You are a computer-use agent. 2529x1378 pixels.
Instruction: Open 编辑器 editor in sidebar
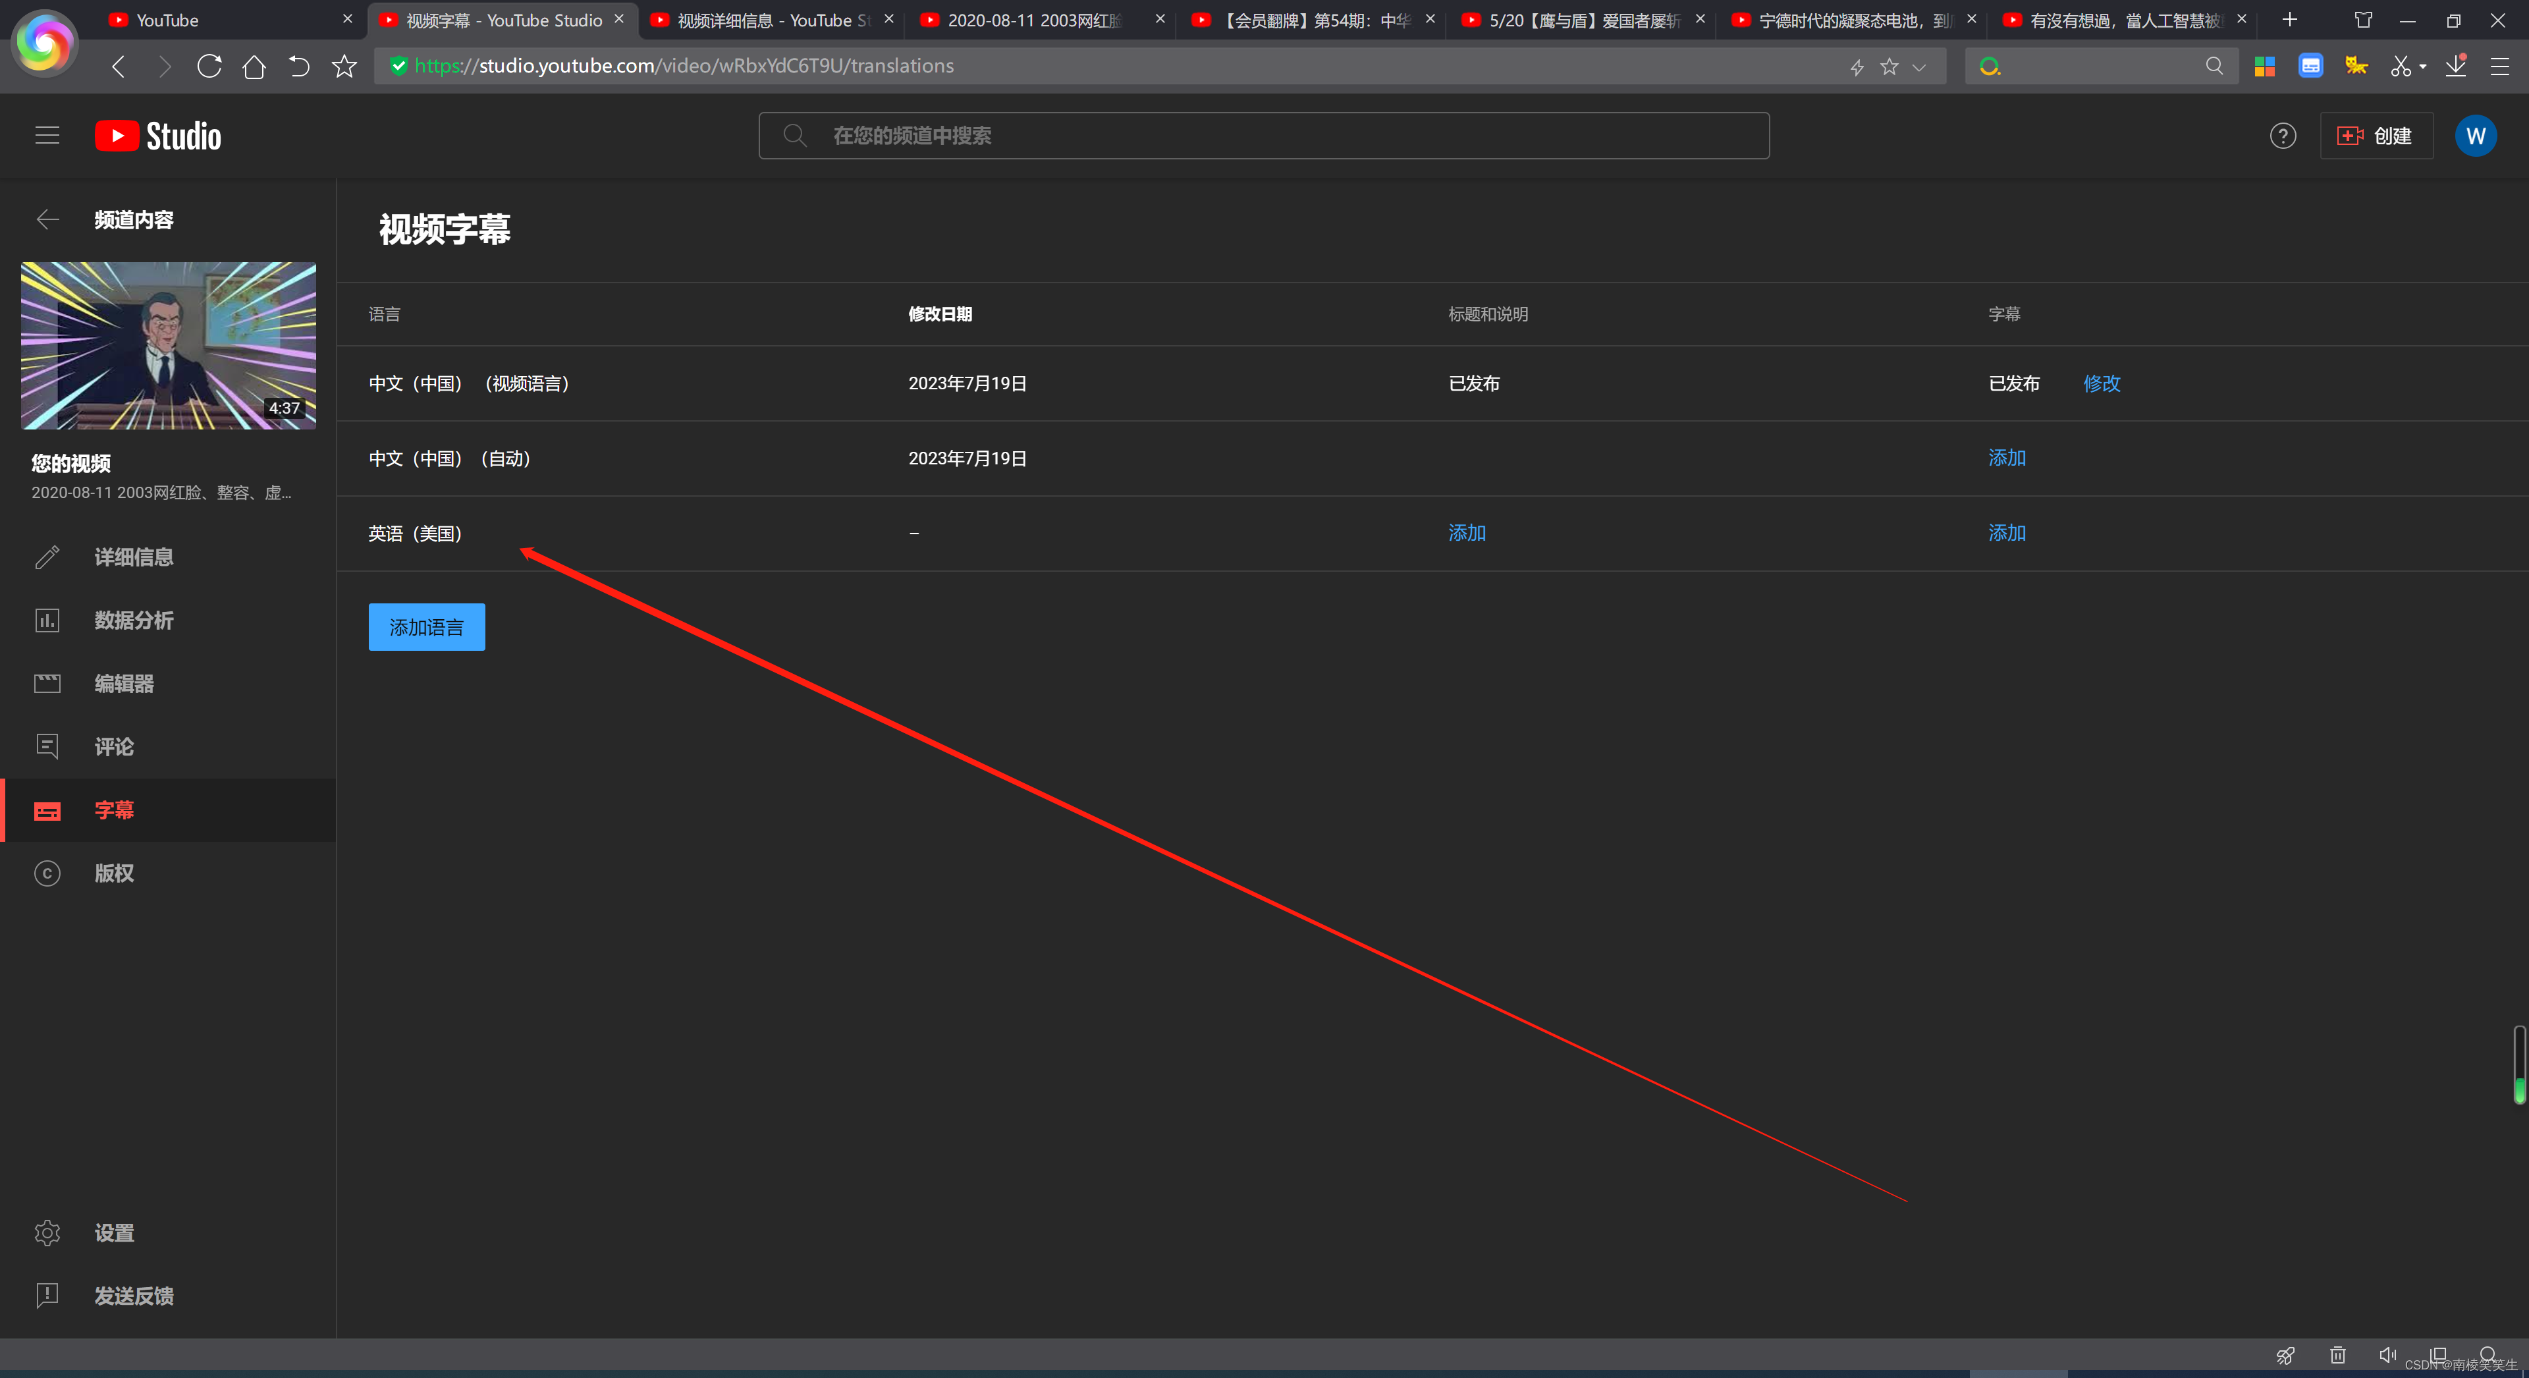point(124,684)
